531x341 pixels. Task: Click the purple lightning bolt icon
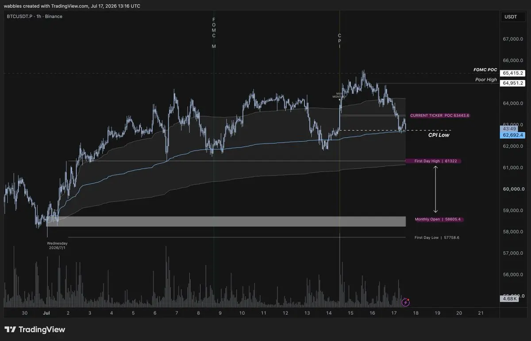click(x=405, y=303)
